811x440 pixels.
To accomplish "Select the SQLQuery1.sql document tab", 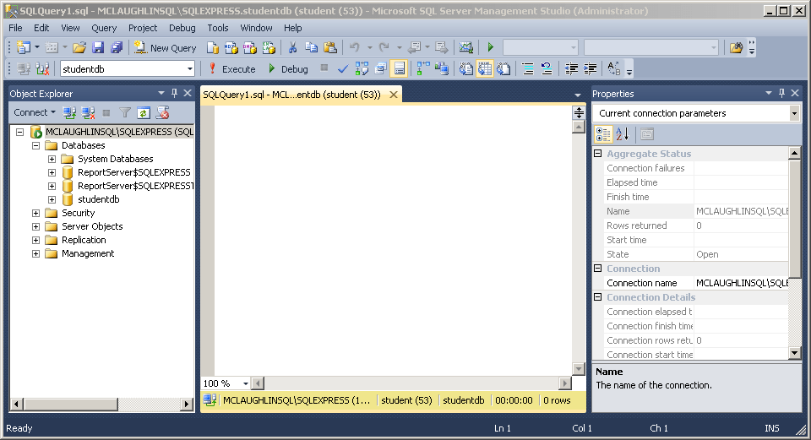I will click(x=291, y=95).
